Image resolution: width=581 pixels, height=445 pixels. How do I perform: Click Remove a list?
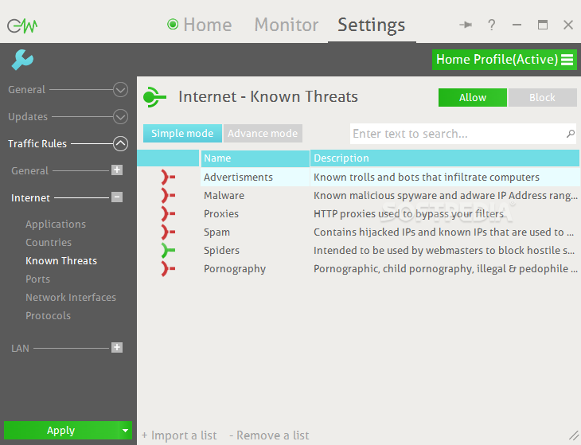coord(269,435)
